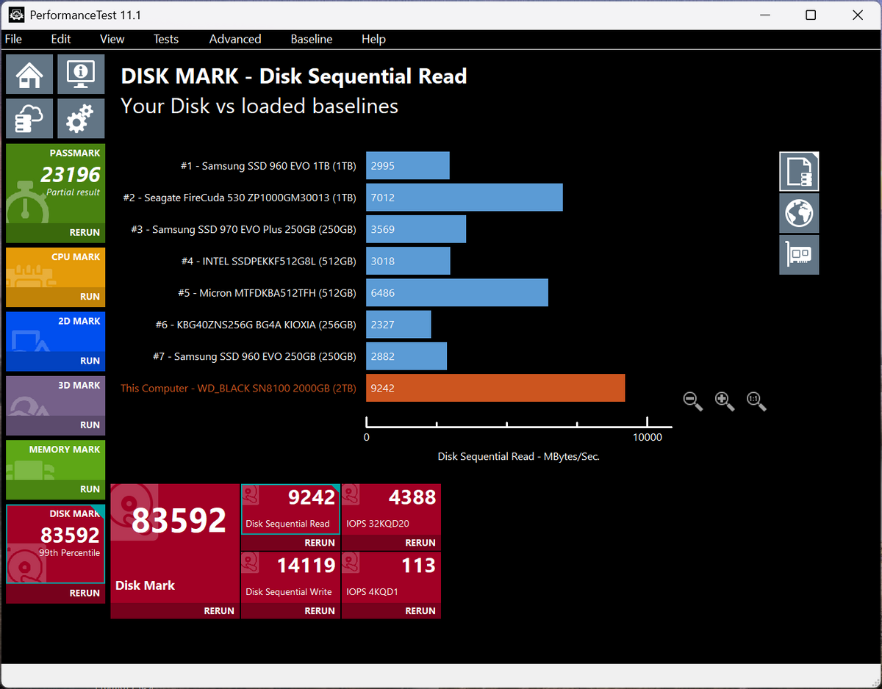Reset chart zoom to 1:1
882x689 pixels.
coord(756,401)
